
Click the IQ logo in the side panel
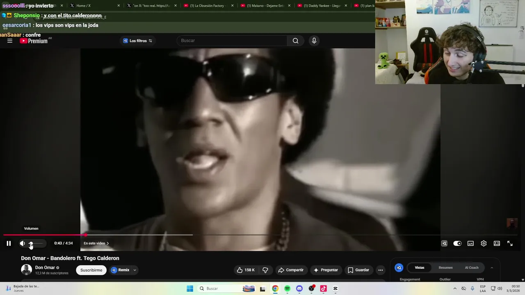point(399,268)
